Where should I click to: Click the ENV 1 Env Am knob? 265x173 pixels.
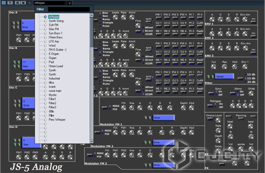click(x=245, y=19)
